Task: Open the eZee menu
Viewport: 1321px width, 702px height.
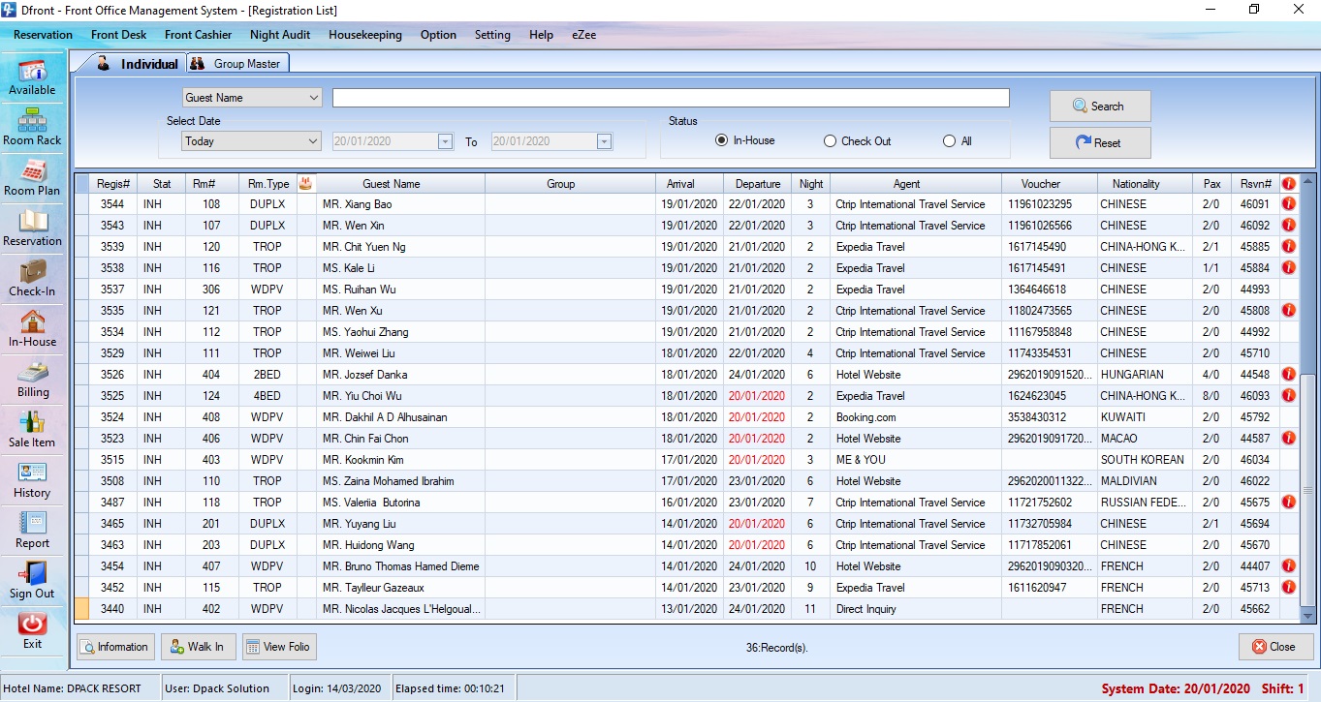Action: 584,35
